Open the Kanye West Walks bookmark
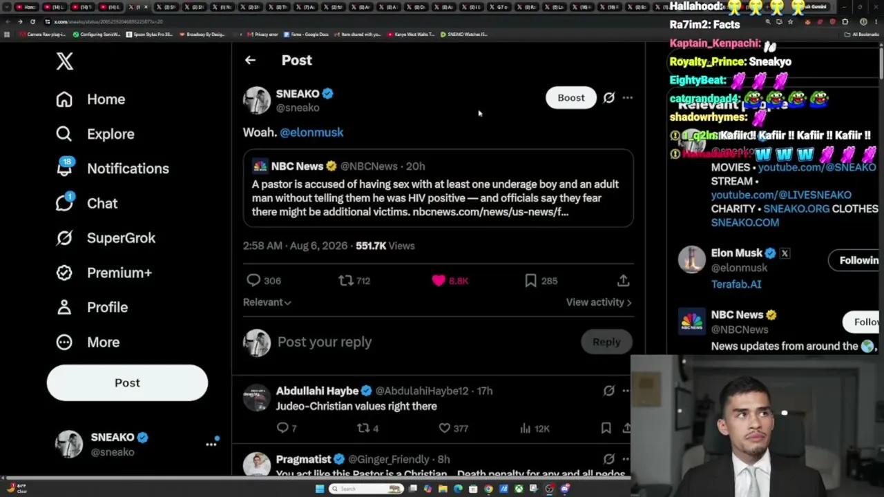The image size is (884, 497). pyautogui.click(x=411, y=34)
